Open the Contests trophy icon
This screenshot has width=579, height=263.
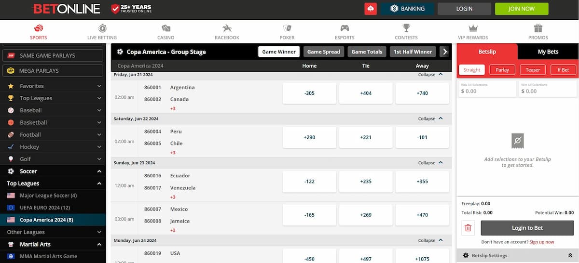click(x=406, y=28)
